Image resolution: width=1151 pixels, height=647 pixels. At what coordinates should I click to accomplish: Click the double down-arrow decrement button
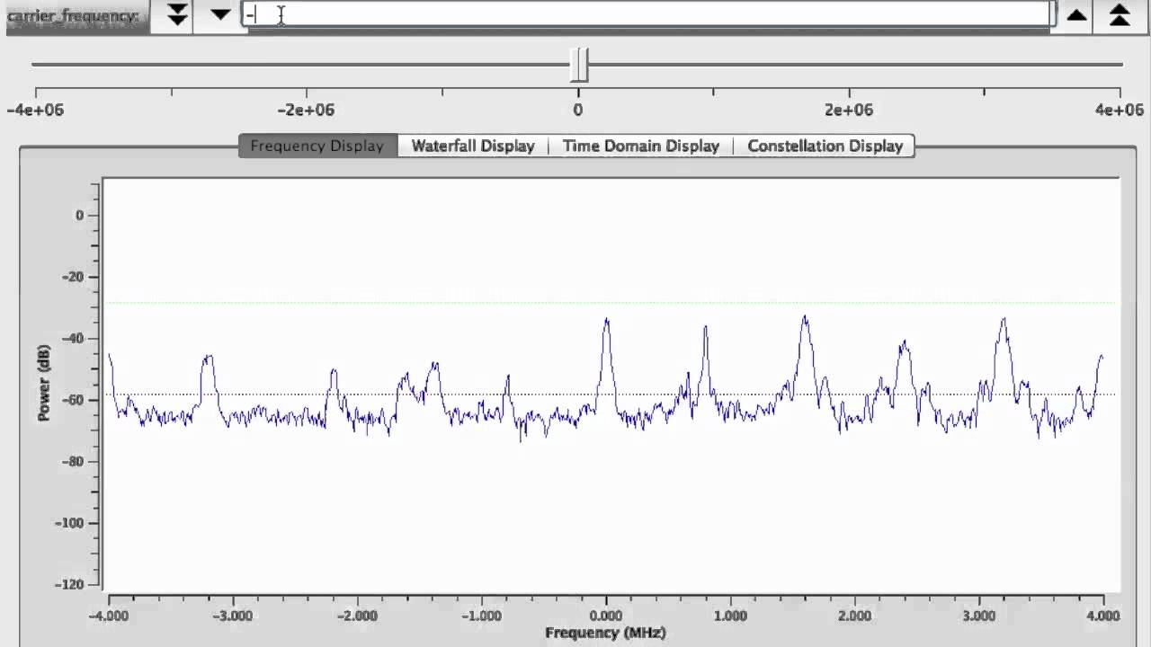[x=177, y=15]
